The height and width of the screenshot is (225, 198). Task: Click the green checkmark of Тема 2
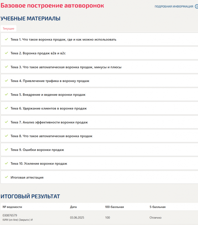pyautogui.click(x=6, y=53)
